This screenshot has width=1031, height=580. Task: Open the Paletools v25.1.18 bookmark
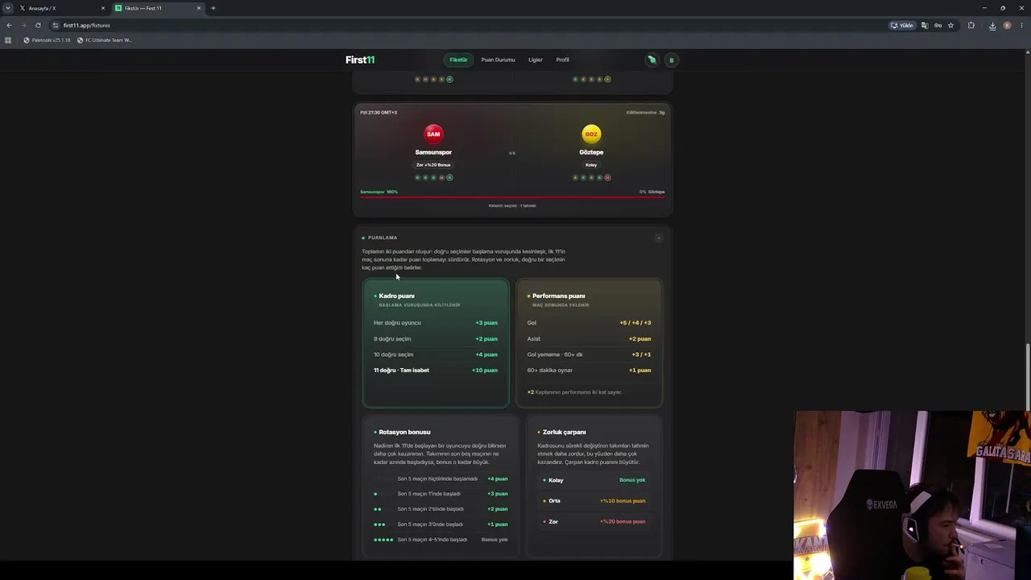click(x=47, y=40)
